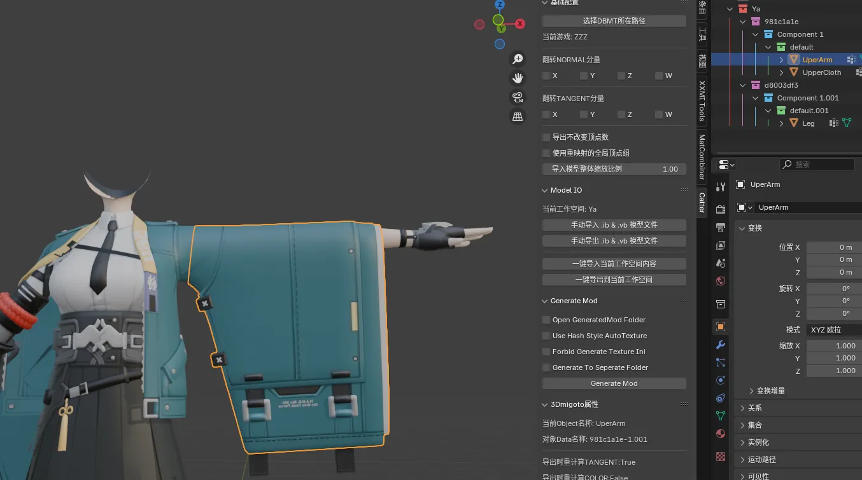Screen dimensions: 862x480
Task: Click 一键导出到当前工作空间 button
Action: (614, 280)
